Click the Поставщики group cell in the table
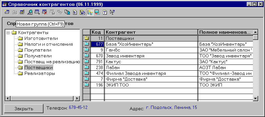This screenshot has height=117, width=265. pos(151,38)
